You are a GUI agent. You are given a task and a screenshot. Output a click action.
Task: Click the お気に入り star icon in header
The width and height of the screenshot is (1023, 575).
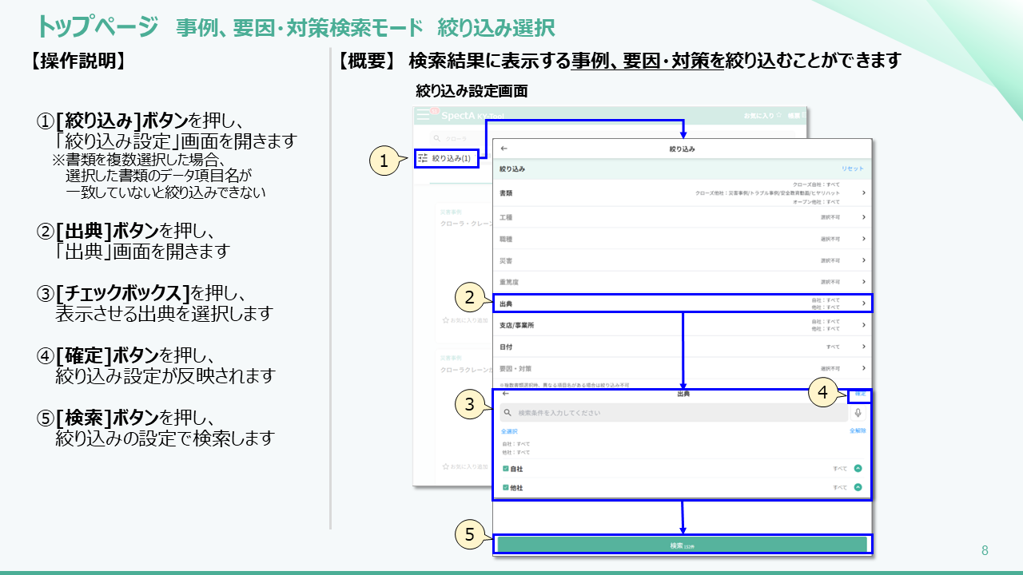pyautogui.click(x=779, y=116)
